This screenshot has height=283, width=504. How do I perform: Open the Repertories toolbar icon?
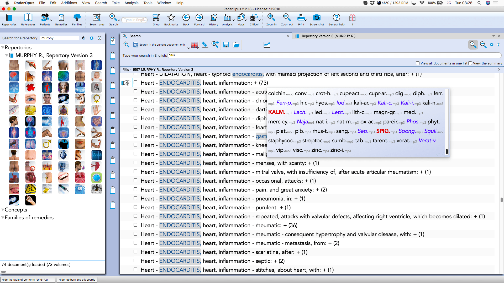(x=9, y=20)
